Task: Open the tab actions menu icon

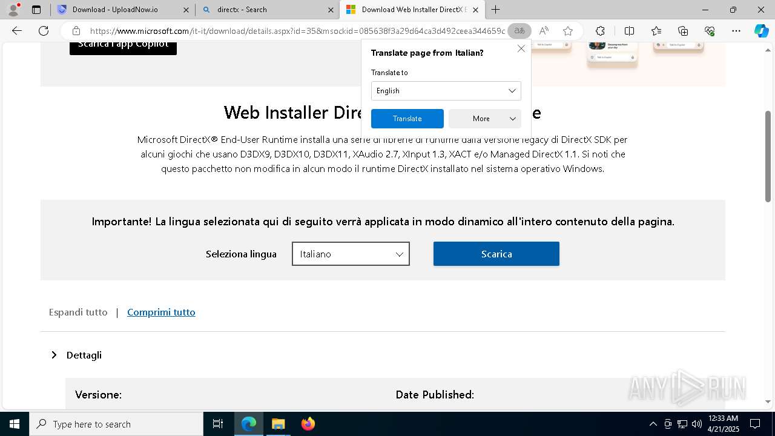Action: point(36,10)
